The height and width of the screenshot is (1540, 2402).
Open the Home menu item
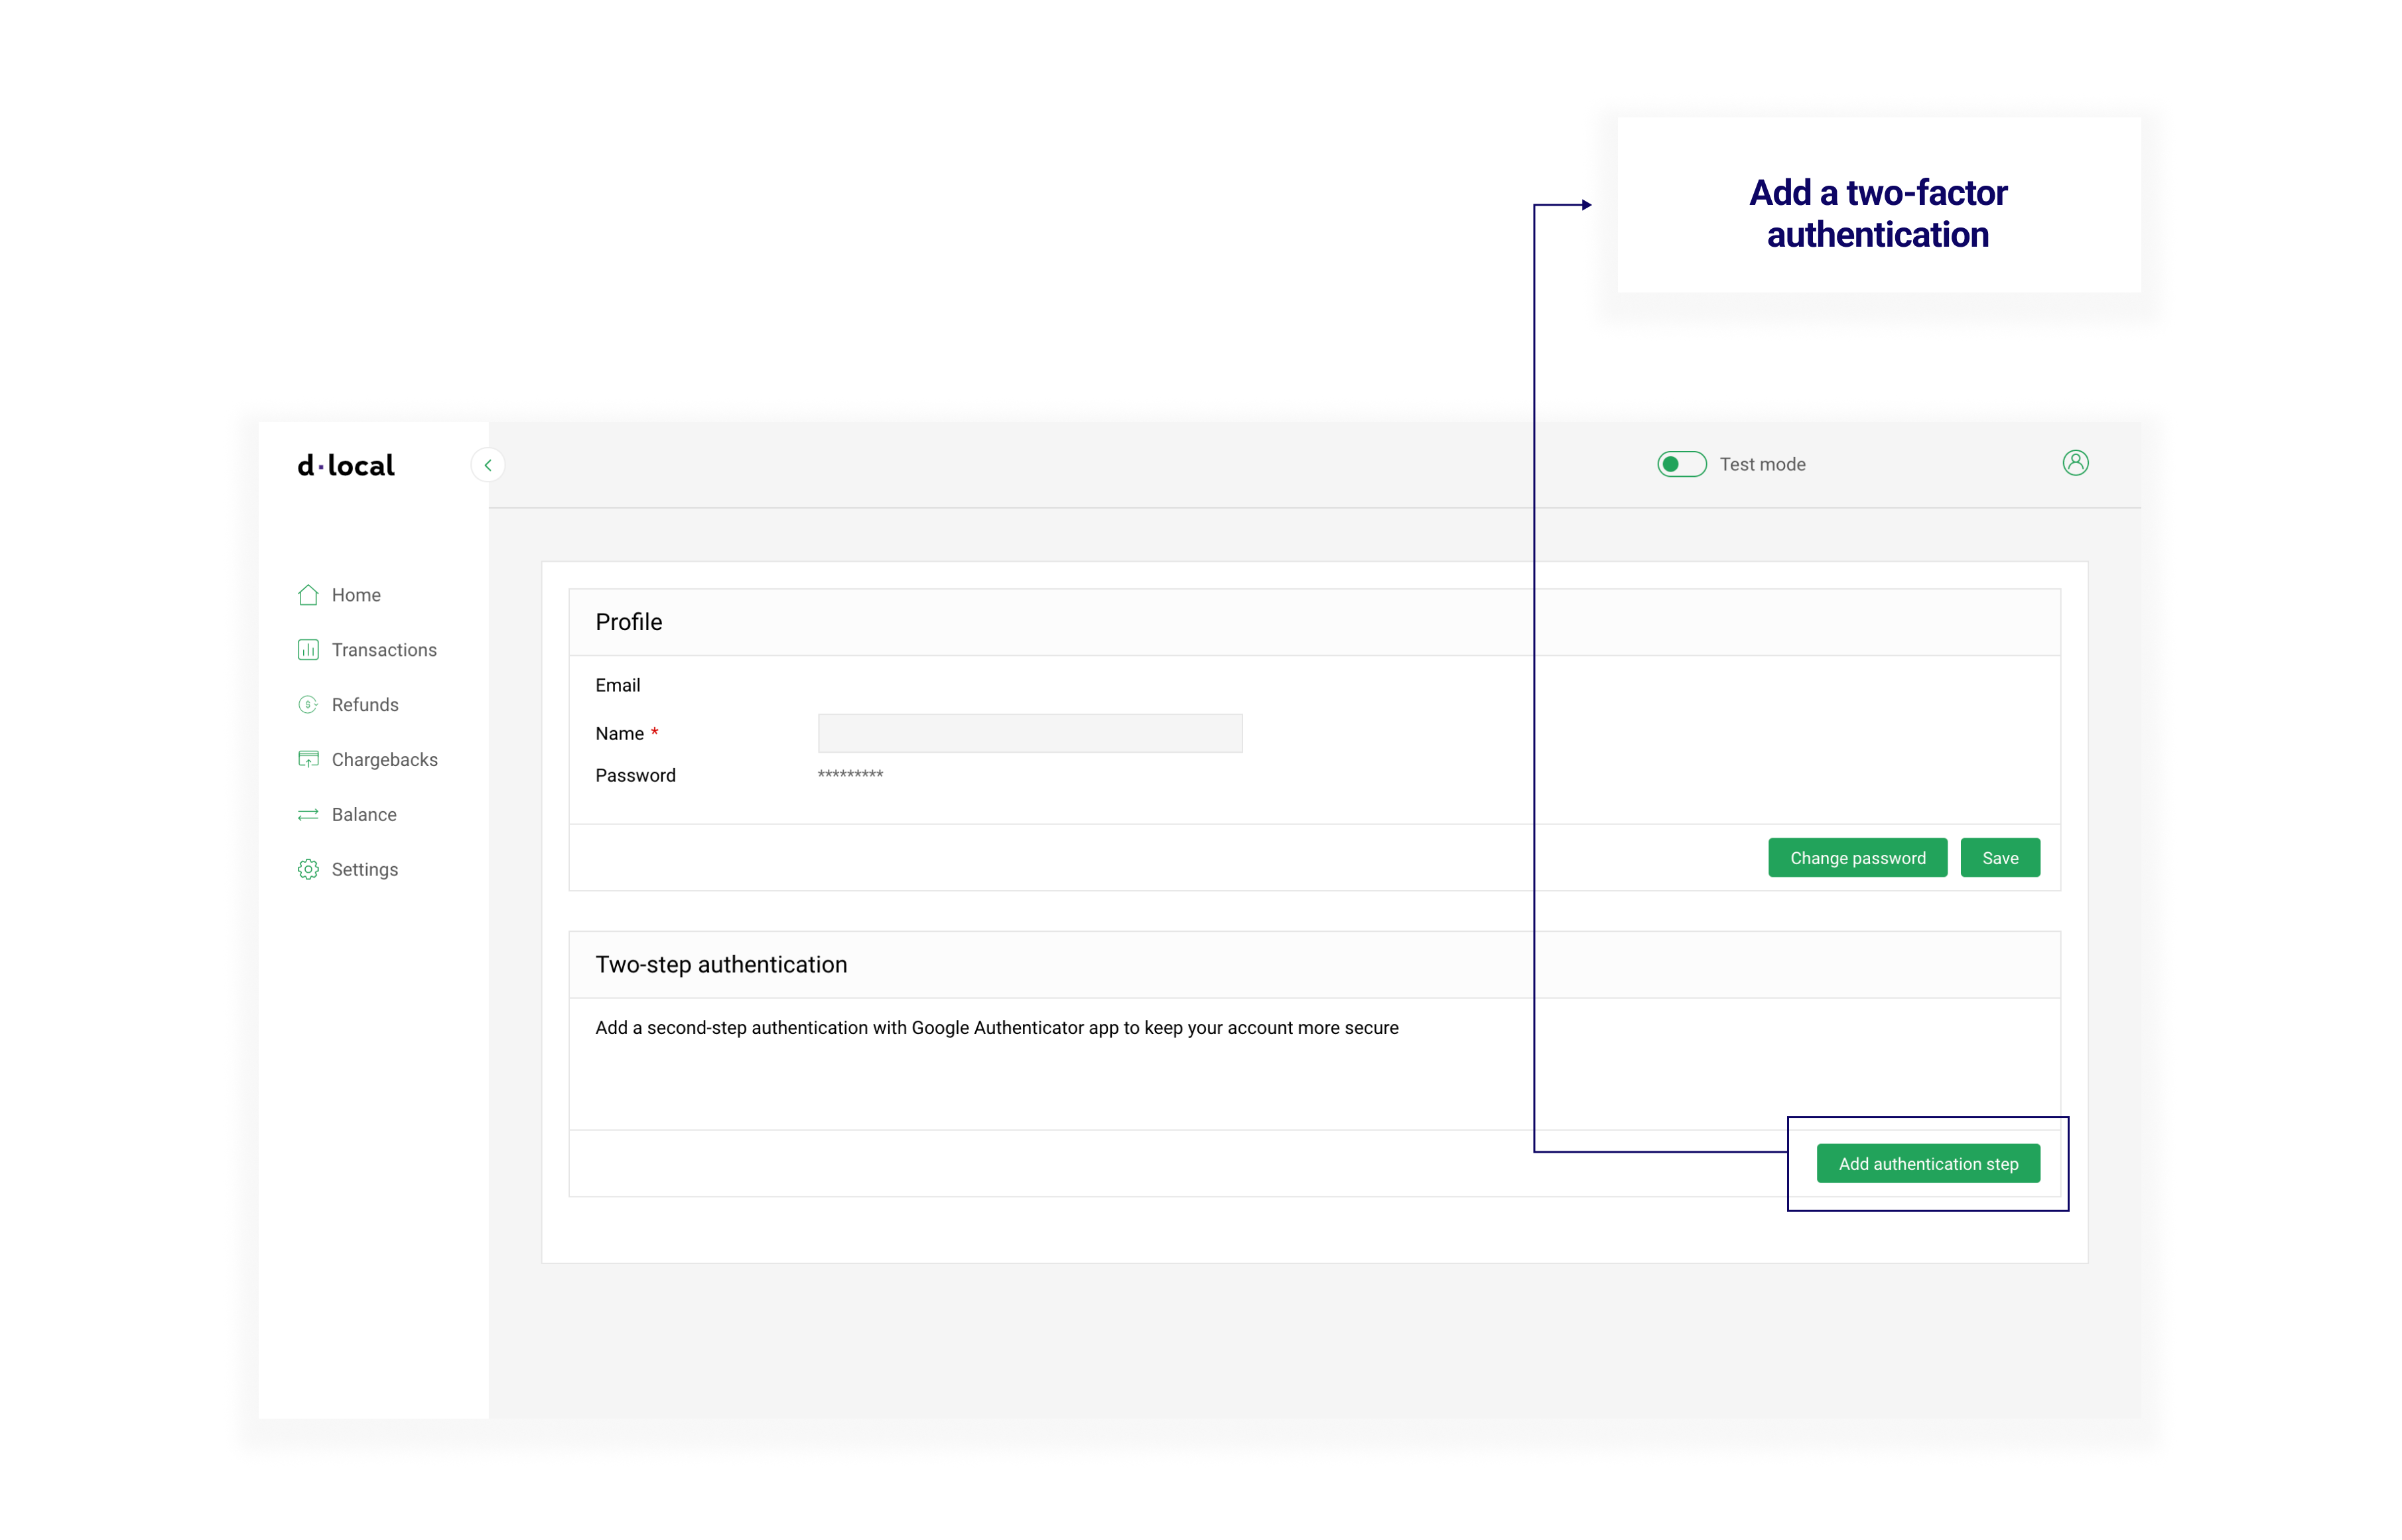click(356, 595)
